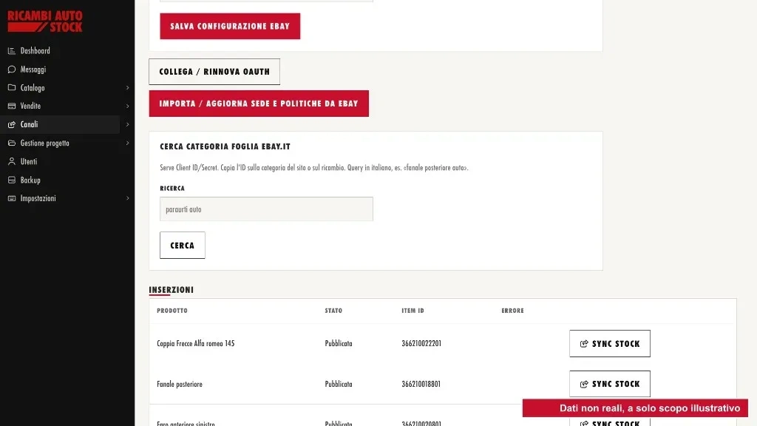
Task: Click product name Coppia Frecce Alfa romeo 145
Action: 195,343
